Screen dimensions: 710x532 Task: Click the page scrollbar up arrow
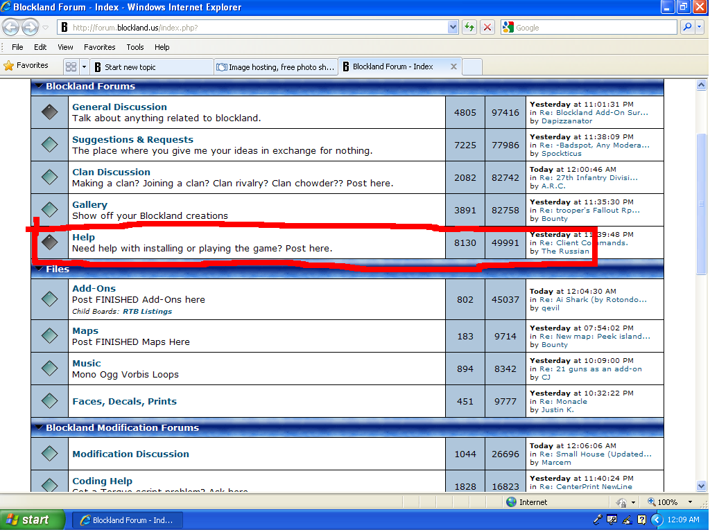point(701,85)
